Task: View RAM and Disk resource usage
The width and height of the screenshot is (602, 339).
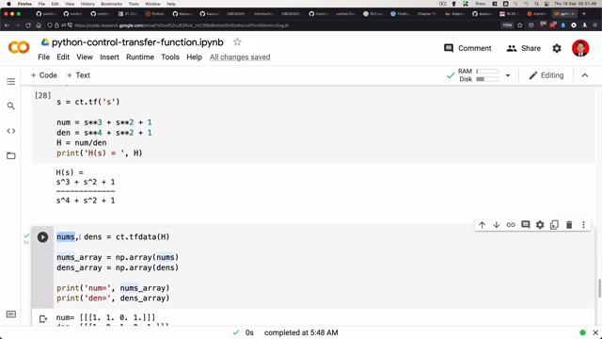Action: (478, 75)
